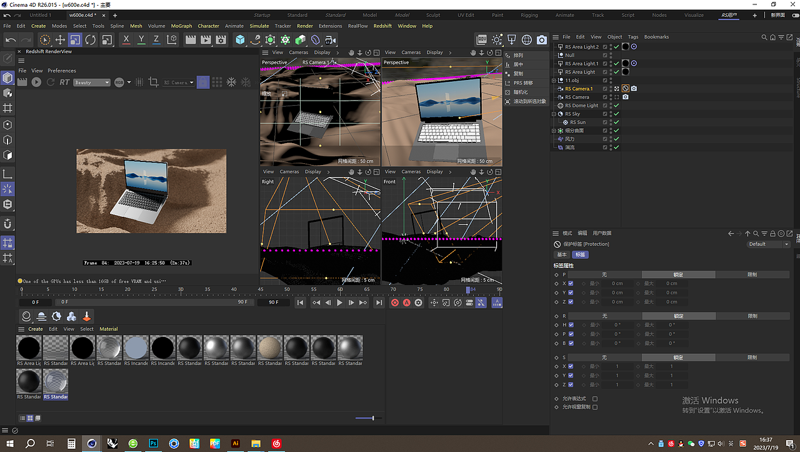
Task: Toggle the 允许表达式 checkbox
Action: [595, 398]
